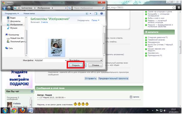Open Упорядочить dropdown menu
The height and width of the screenshot is (114, 182).
click(x=12, y=14)
